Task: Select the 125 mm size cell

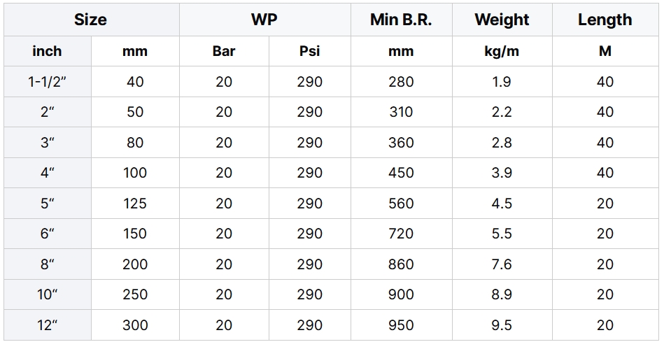Action: (x=135, y=204)
